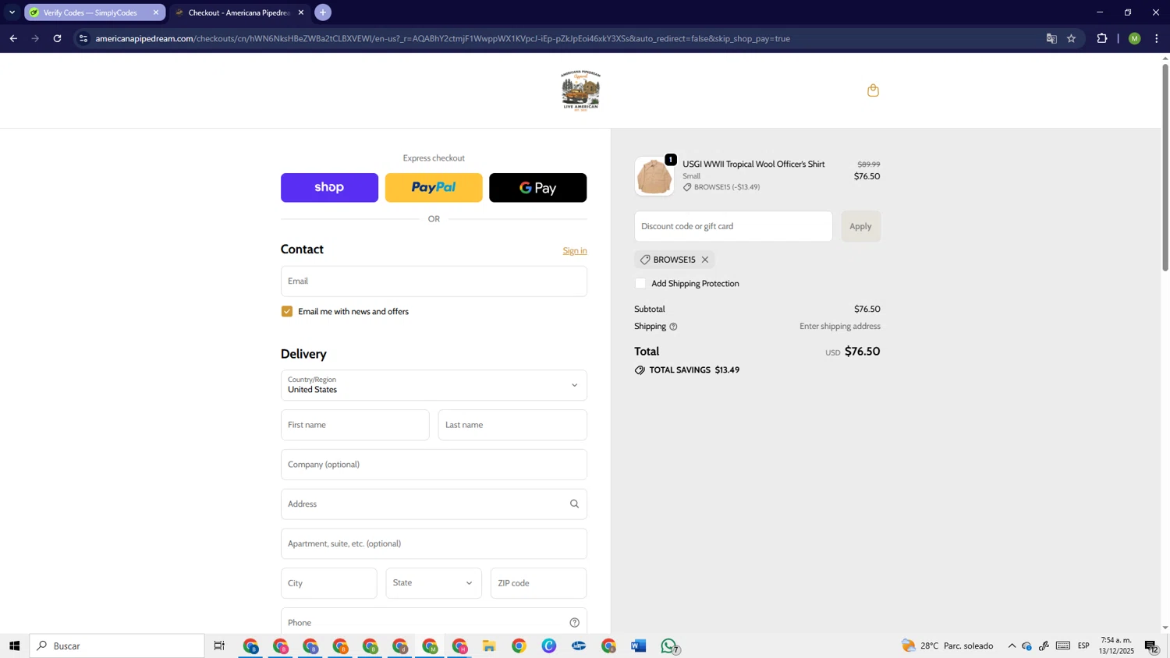The width and height of the screenshot is (1170, 658).
Task: Click the Company (optional) field
Action: [434, 465]
